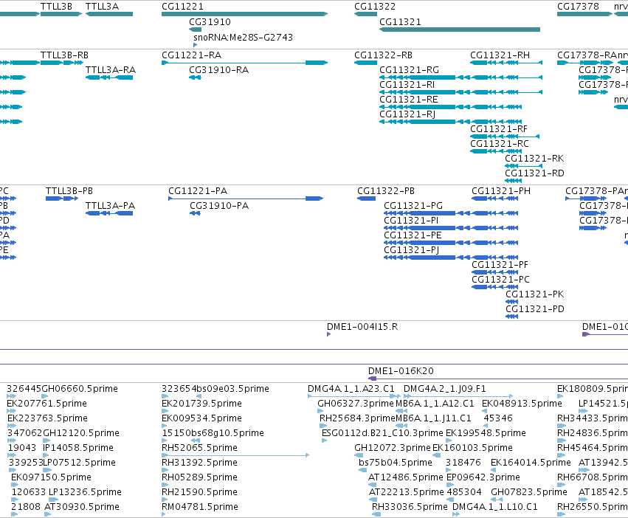Select EST RH25684.3prime
The height and width of the screenshot is (518, 628).
pyautogui.click(x=357, y=418)
